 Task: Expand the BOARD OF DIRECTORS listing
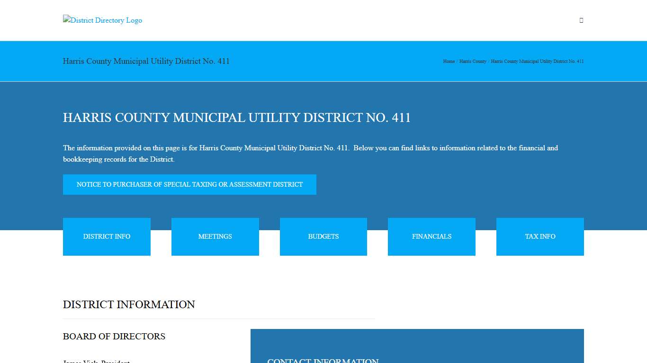pyautogui.click(x=114, y=336)
